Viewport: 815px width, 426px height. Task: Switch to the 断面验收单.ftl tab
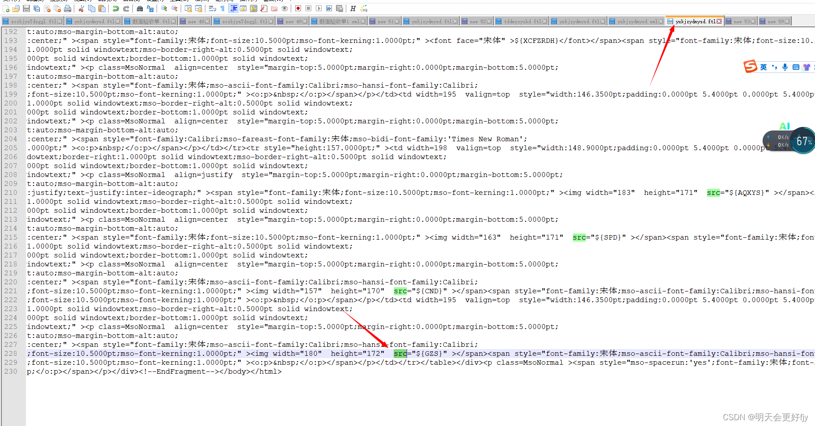(x=151, y=21)
